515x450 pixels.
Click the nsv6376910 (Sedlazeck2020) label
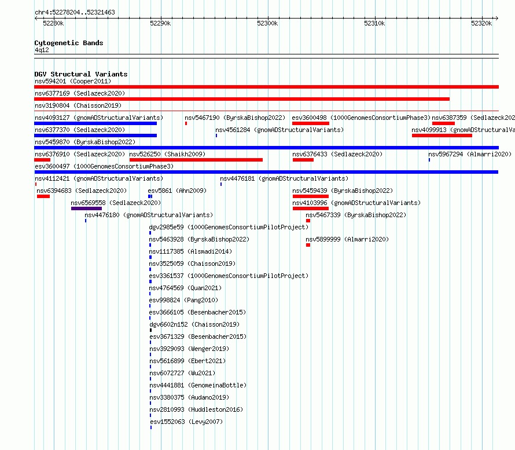(80, 154)
